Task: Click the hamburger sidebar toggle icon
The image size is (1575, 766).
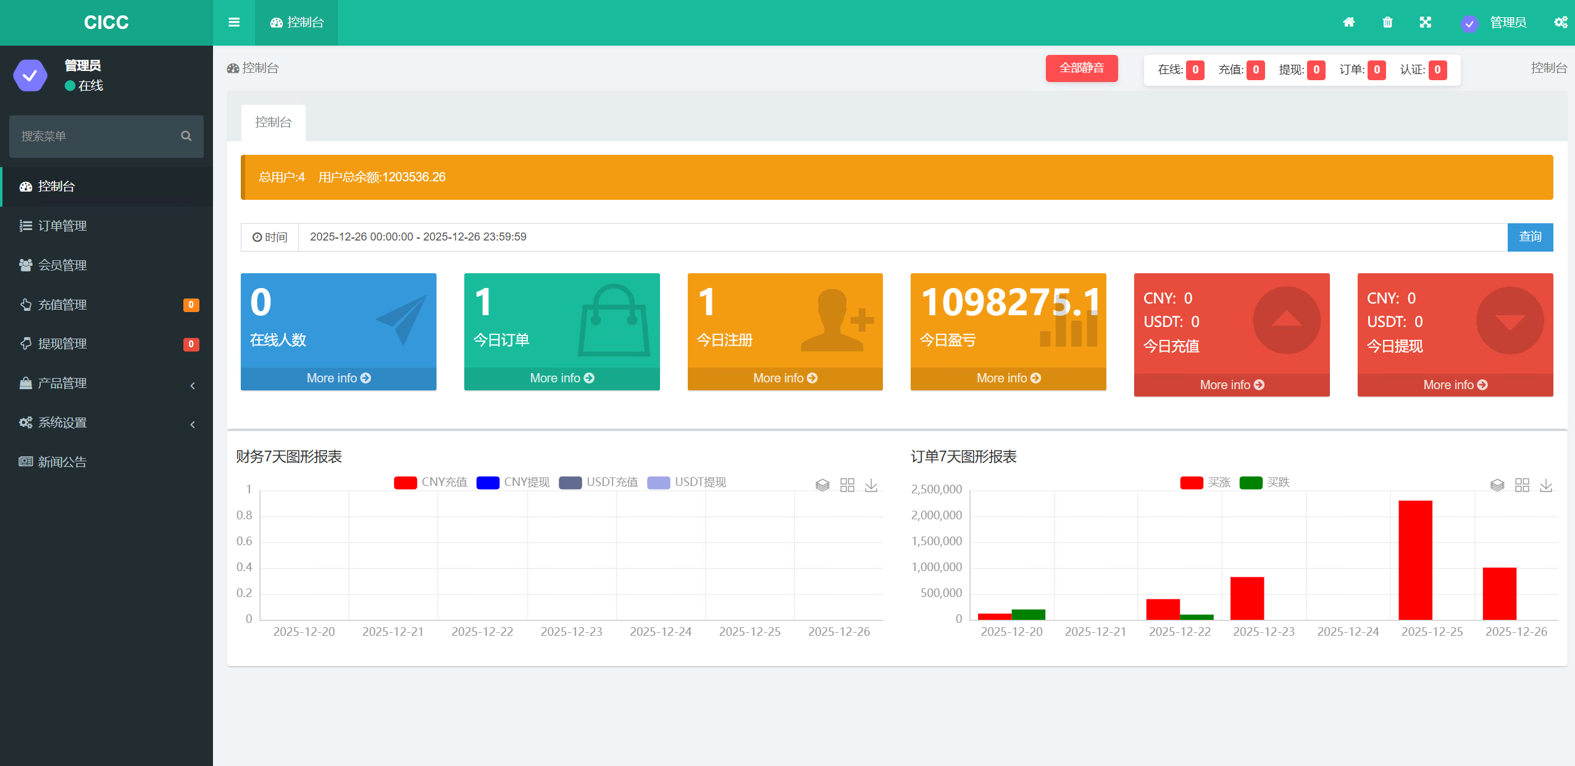Action: coord(234,22)
